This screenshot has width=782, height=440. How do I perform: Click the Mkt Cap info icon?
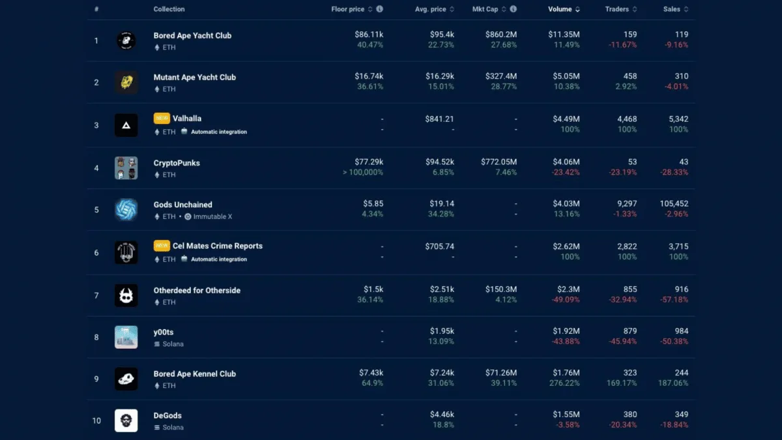514,9
